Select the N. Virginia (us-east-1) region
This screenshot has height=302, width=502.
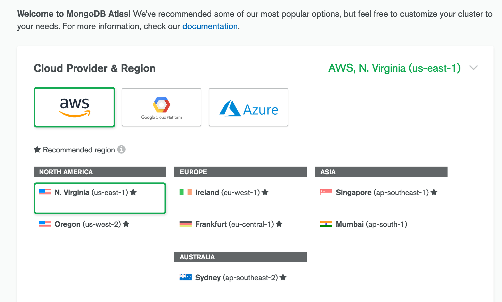click(91, 193)
